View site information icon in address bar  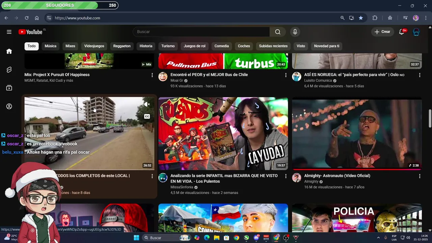(49, 18)
